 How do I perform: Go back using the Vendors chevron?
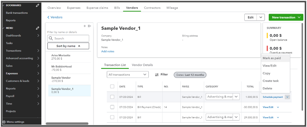[x=49, y=17]
